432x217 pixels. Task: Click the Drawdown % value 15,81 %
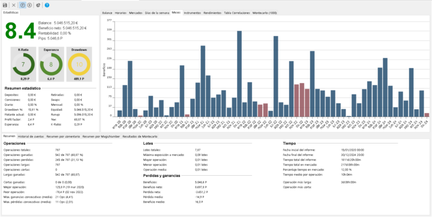tap(33, 109)
